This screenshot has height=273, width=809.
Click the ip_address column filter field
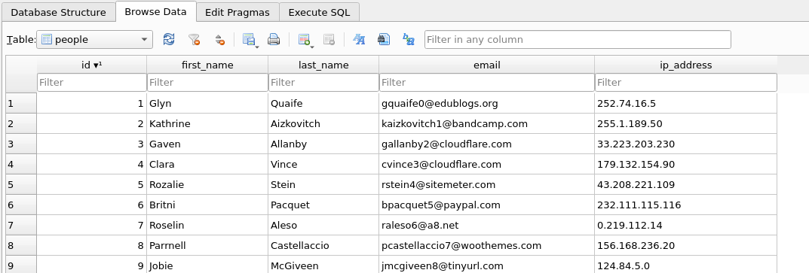click(686, 83)
